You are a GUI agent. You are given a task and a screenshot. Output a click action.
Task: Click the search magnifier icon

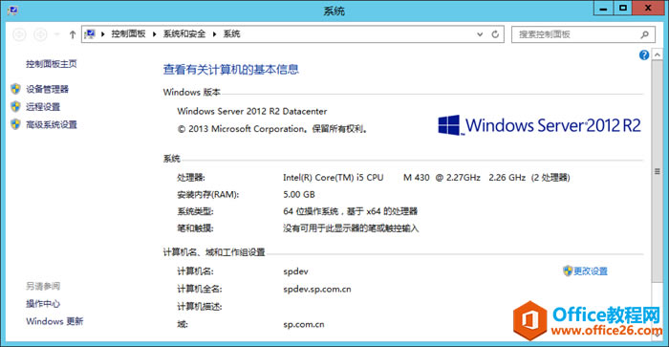(x=645, y=34)
